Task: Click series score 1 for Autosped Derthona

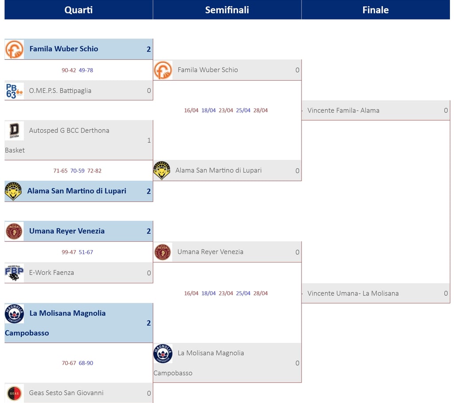Action: click(149, 141)
